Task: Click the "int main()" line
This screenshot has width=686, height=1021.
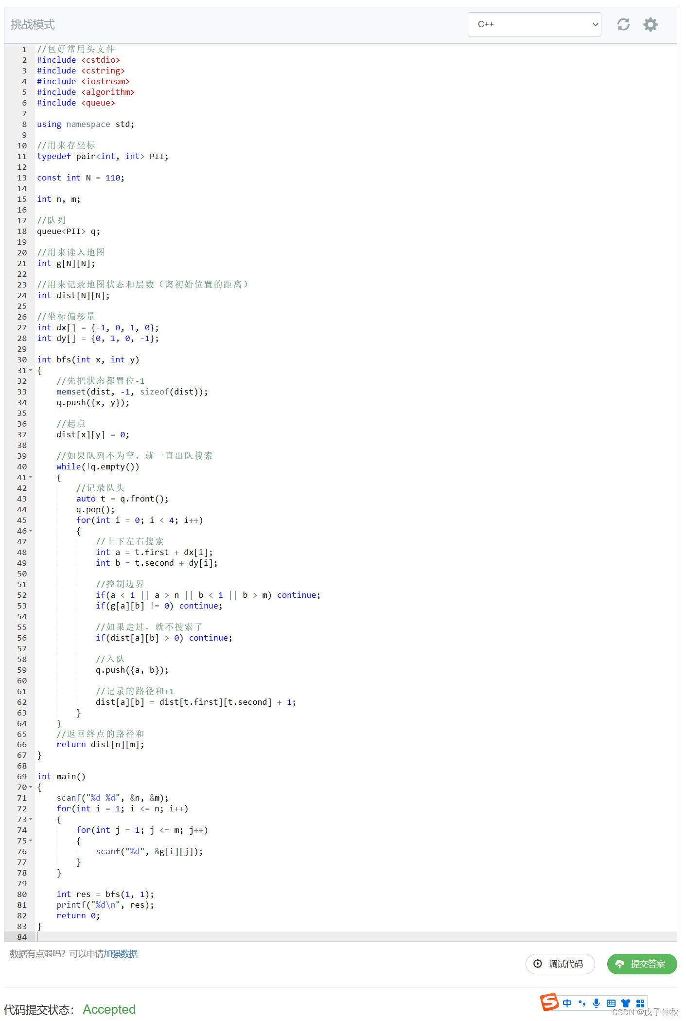Action: (x=61, y=777)
